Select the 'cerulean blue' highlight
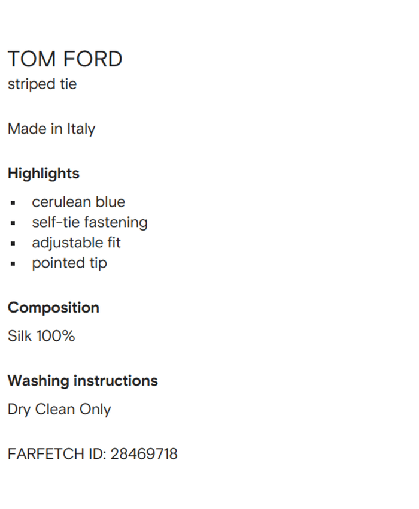Image resolution: width=419 pixels, height=509 pixels. pos(78,202)
